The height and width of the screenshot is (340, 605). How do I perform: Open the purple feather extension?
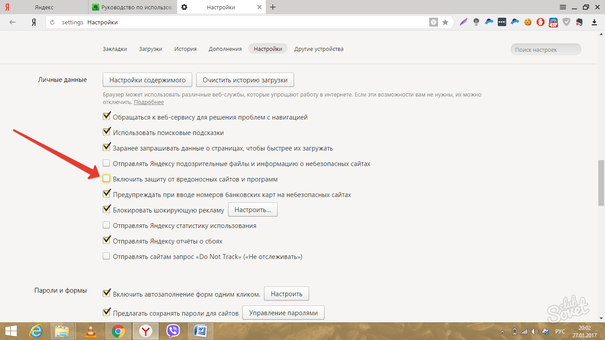464,22
